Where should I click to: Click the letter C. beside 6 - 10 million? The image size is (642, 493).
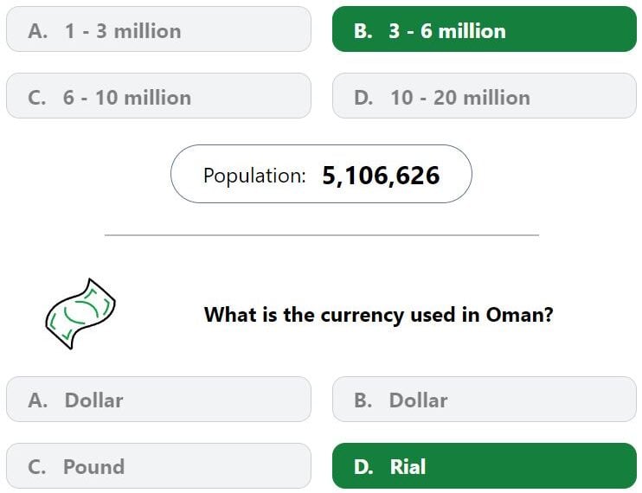coord(37,98)
